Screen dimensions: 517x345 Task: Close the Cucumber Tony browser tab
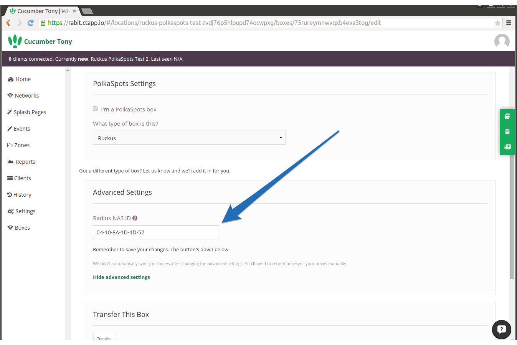point(74,11)
